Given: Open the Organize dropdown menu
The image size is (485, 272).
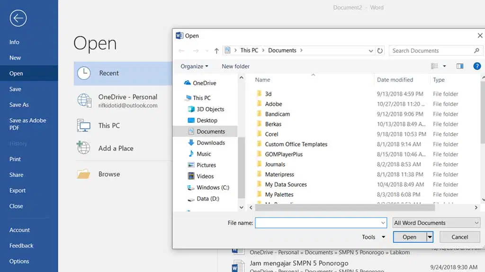Looking at the screenshot, I should 194,66.
